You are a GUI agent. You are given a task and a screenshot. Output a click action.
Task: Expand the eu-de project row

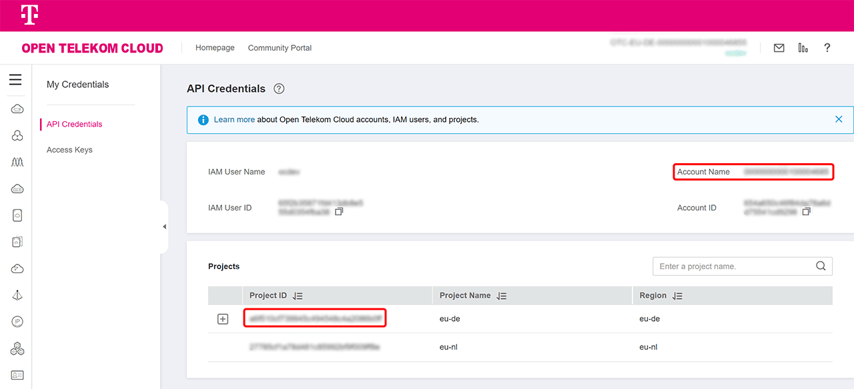pyautogui.click(x=223, y=319)
